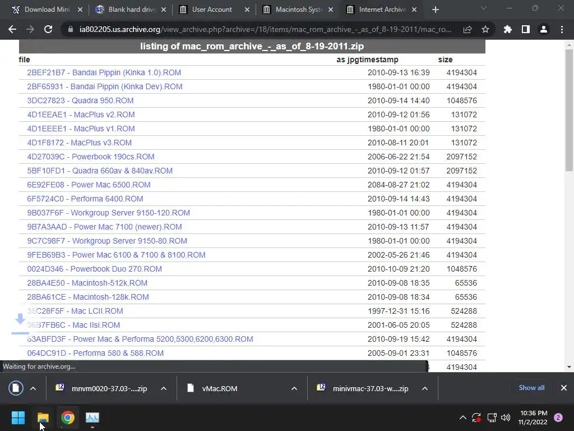Open File Explorer from taskbar
The width and height of the screenshot is (574, 431).
pyautogui.click(x=43, y=418)
